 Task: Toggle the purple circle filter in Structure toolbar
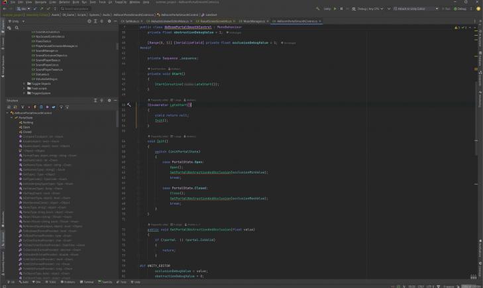47,107
